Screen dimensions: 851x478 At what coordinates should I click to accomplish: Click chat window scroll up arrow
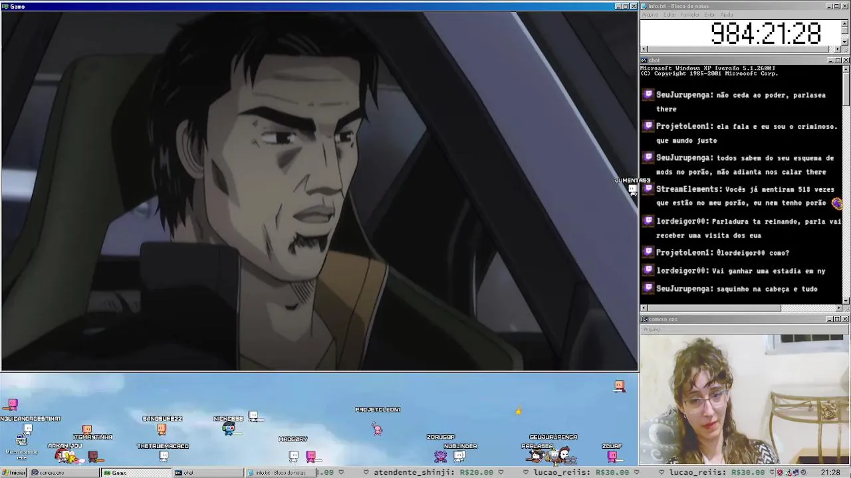click(x=846, y=68)
